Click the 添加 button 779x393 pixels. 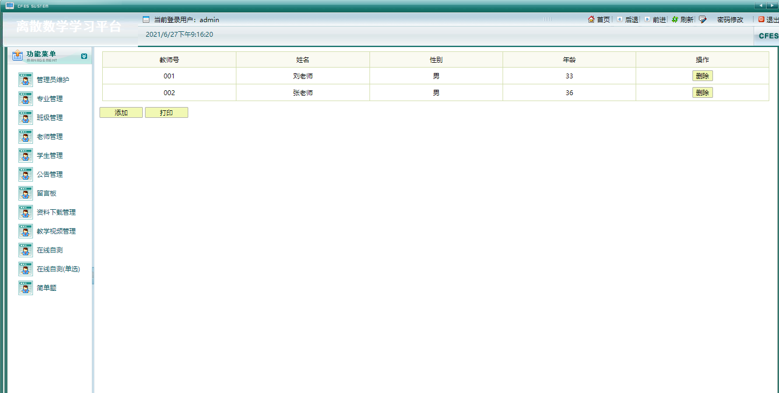point(121,112)
